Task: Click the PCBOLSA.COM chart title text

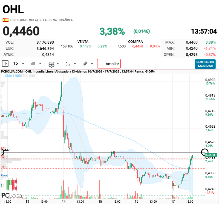Action: [x=78, y=71]
